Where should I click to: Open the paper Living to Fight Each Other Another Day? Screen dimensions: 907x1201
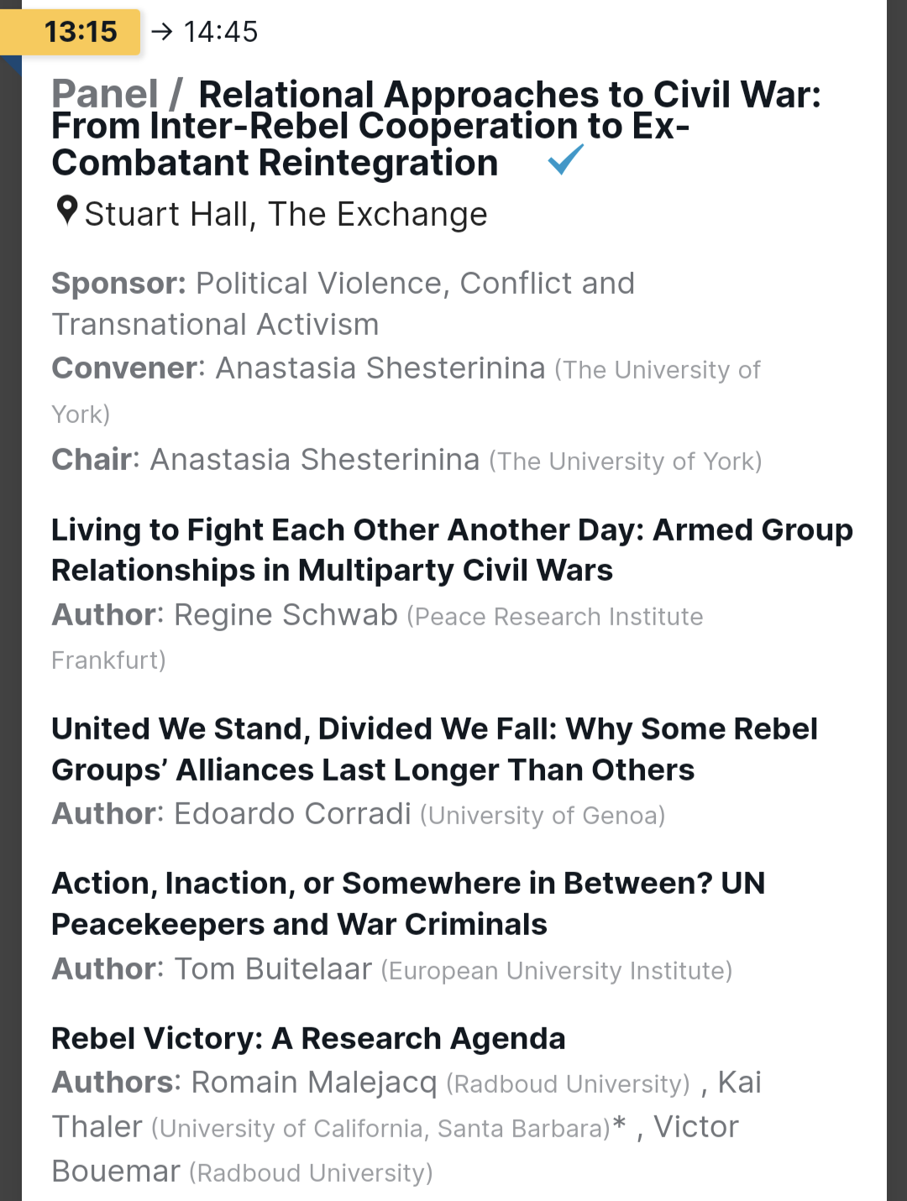tap(452, 550)
